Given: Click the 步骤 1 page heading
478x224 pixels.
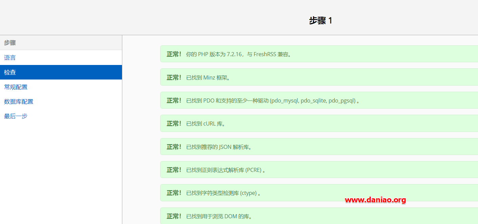Looking at the screenshot, I should [320, 21].
